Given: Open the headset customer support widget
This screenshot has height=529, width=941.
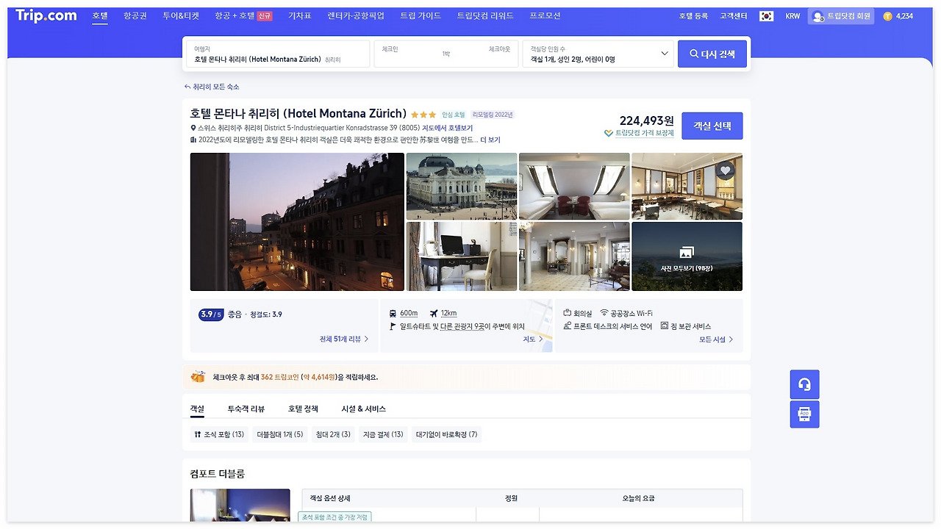Looking at the screenshot, I should click(804, 384).
